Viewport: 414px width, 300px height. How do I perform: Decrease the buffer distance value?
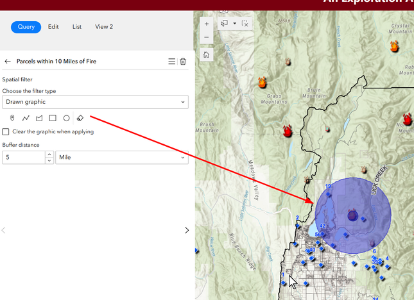pyautogui.click(x=49, y=160)
